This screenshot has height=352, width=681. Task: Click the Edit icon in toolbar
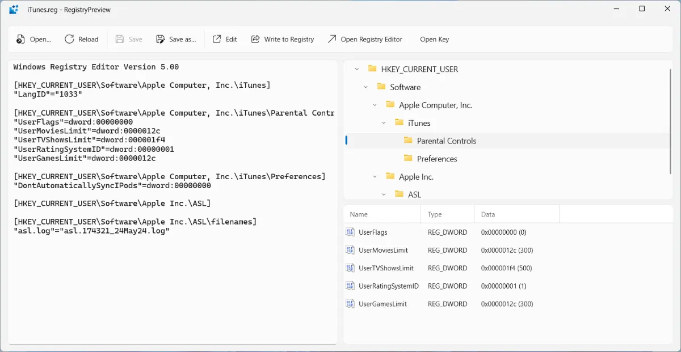[217, 39]
